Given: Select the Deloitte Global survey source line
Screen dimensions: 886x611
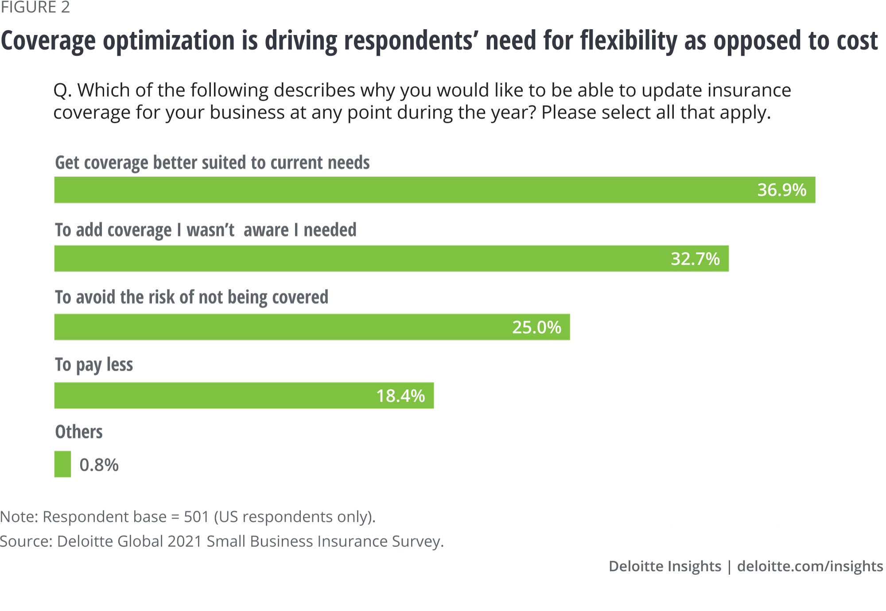Looking at the screenshot, I should point(221,541).
